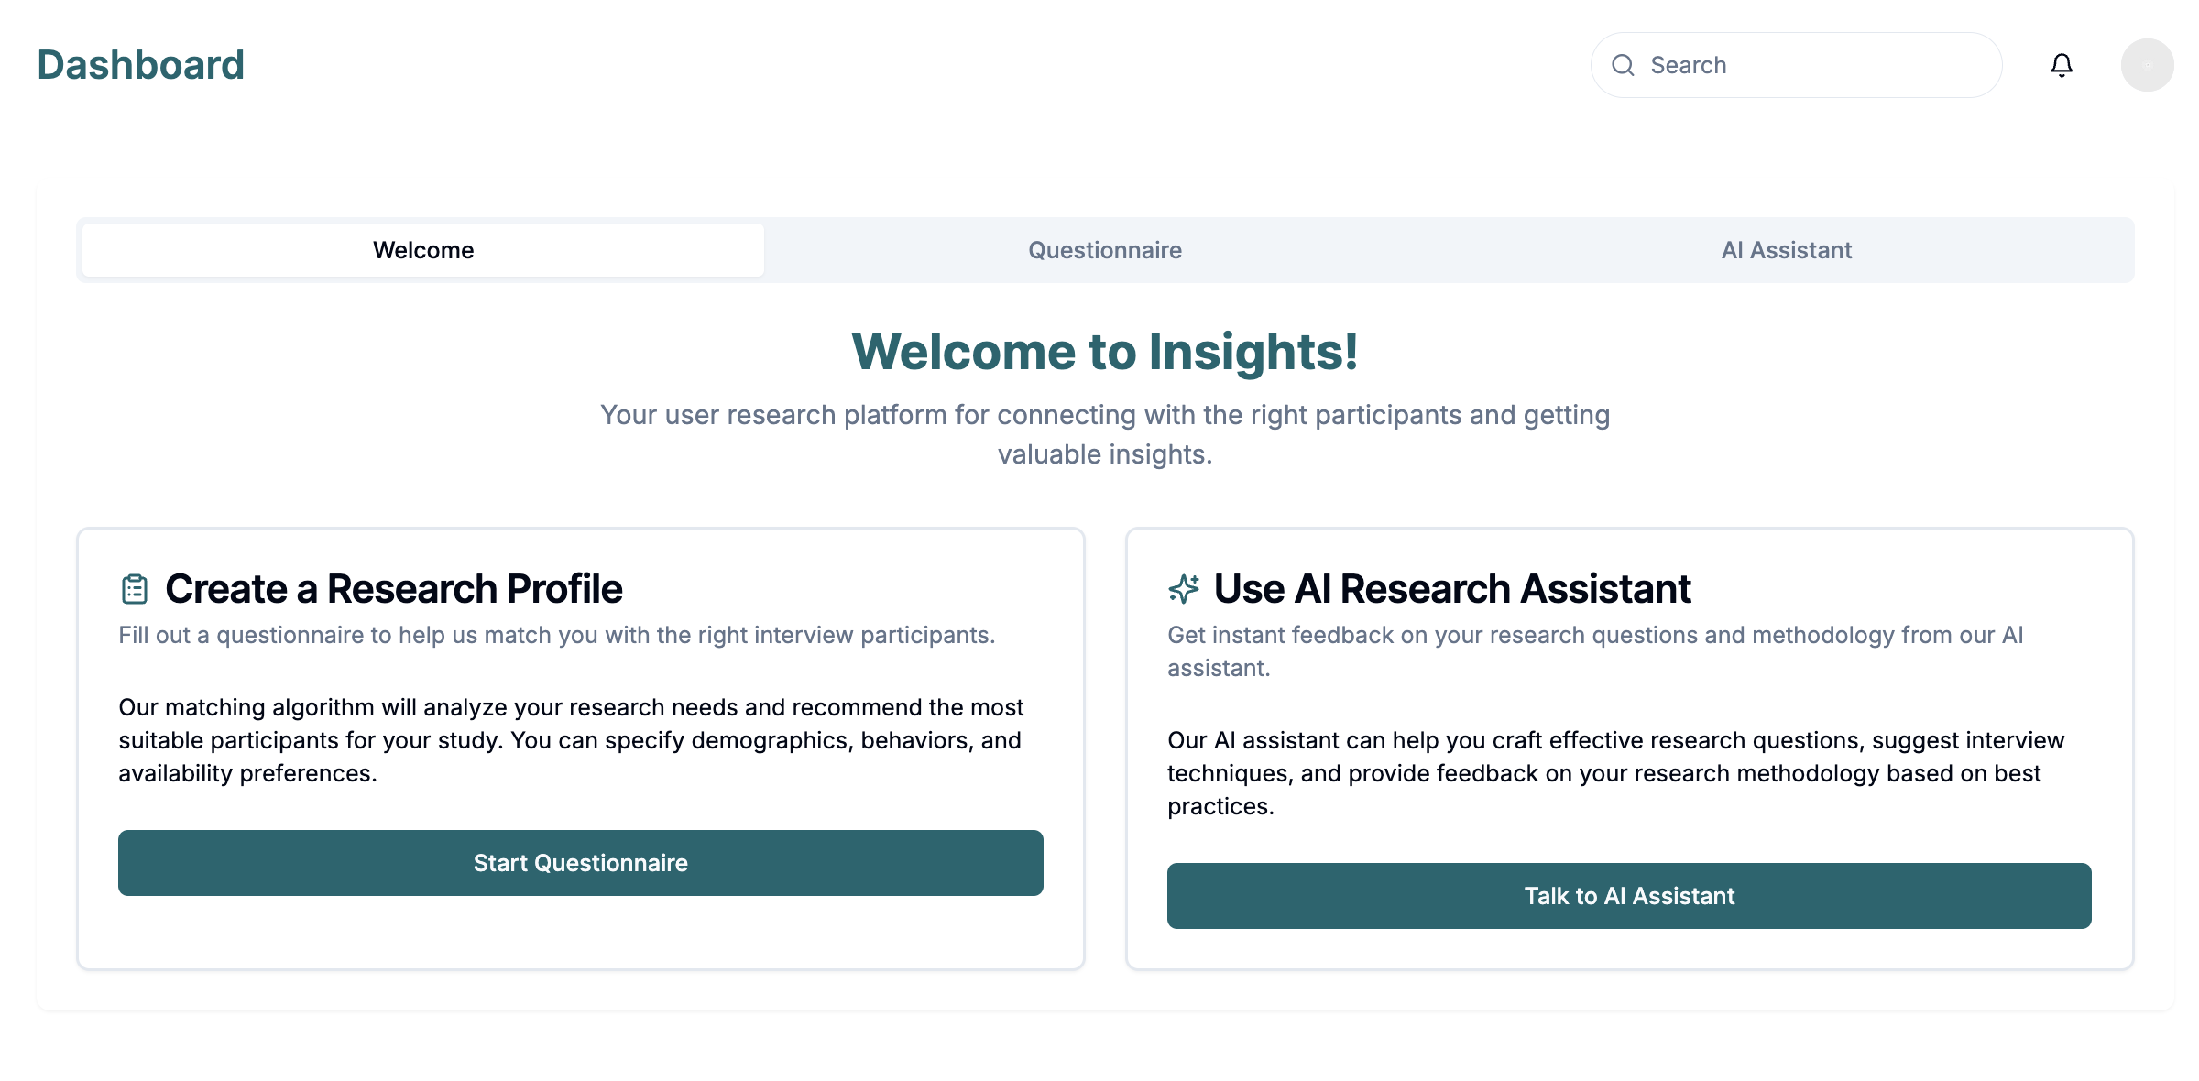Switch to the Welcome tab
This screenshot has width=2199, height=1081.
click(x=423, y=250)
